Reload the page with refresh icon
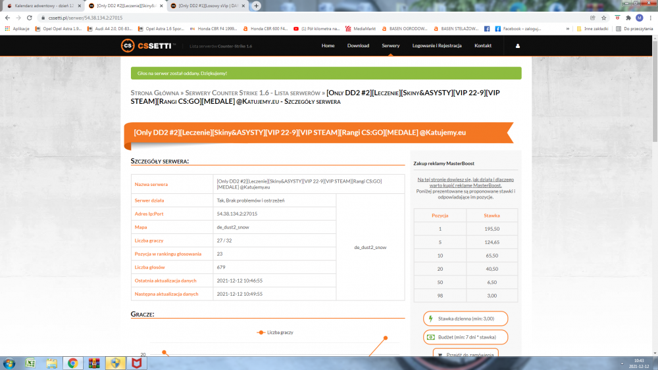This screenshot has width=658, height=370. pyautogui.click(x=30, y=18)
